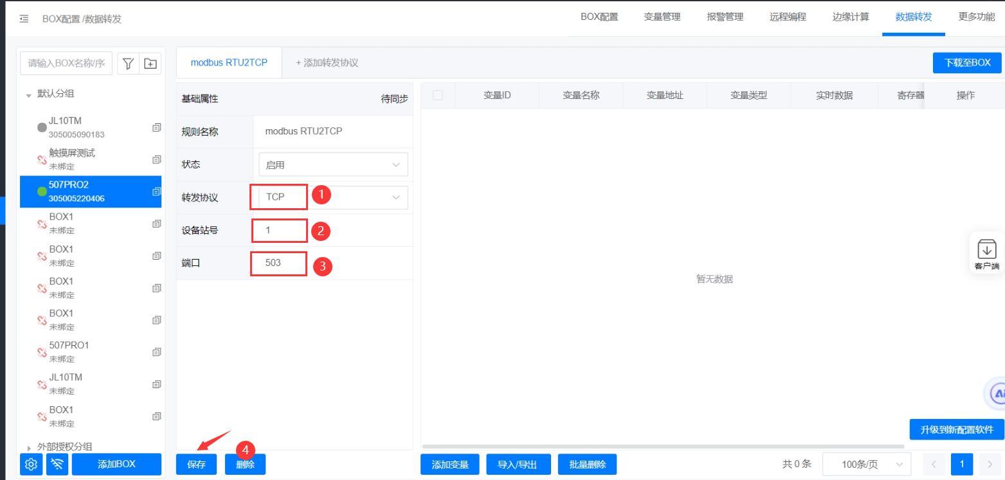Click the BOX配置 /数据转发 breadcrumb
This screenshot has width=1005, height=480.
click(82, 19)
